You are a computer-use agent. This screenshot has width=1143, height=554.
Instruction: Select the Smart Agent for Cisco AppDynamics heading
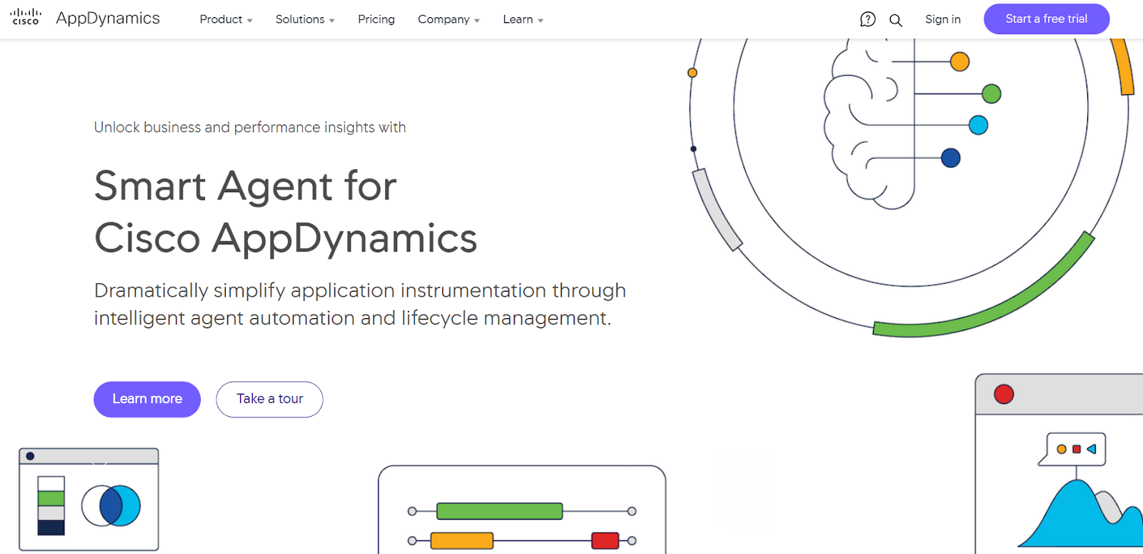(286, 212)
